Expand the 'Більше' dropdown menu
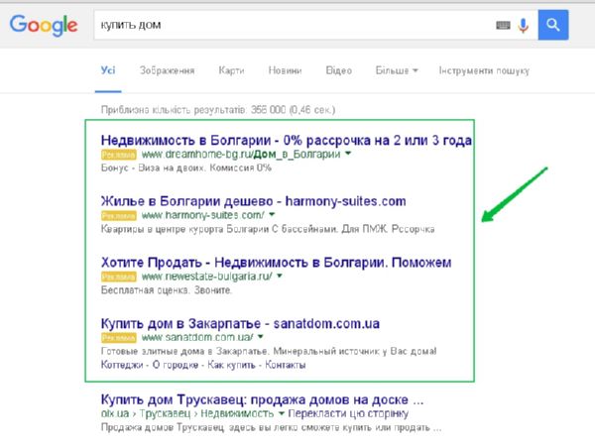595x448 pixels. click(397, 70)
